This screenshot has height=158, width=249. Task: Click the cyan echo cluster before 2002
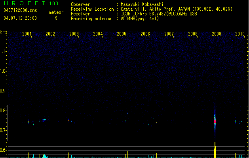(45, 120)
